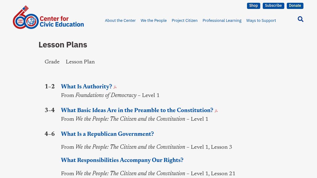The height and width of the screenshot is (178, 317).
Task: Open the What Is a Republican Government? lesson
Action: click(107, 134)
